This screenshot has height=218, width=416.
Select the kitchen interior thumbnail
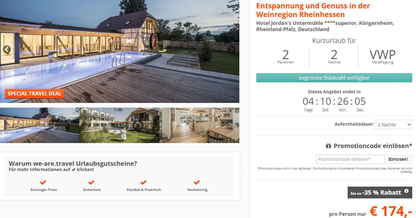[x=199, y=125]
